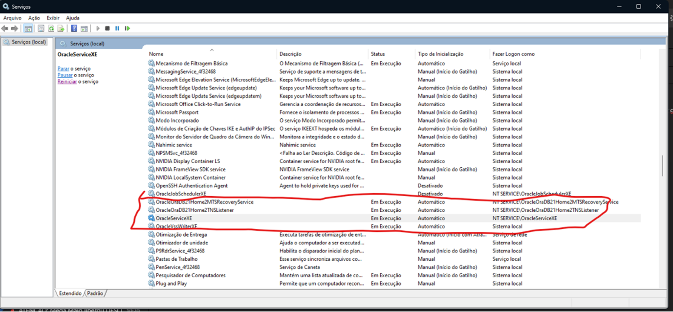Viewport: 673px width, 312px height.
Task: Select NVIDIA FrameView SDK service name
Action: (191, 169)
